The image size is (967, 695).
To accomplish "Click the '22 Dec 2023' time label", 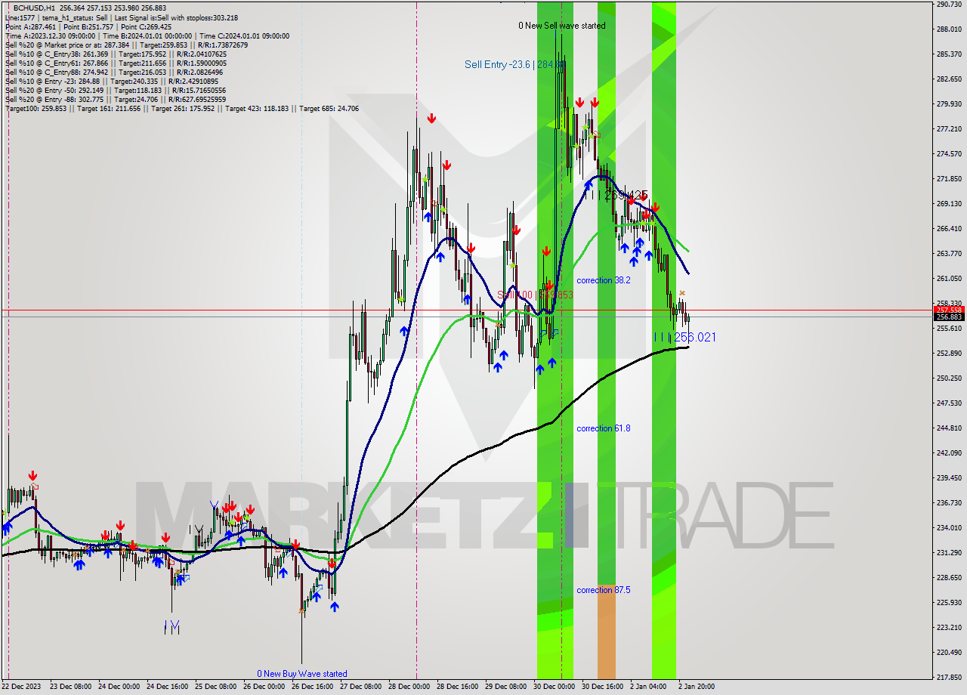I will (x=22, y=687).
